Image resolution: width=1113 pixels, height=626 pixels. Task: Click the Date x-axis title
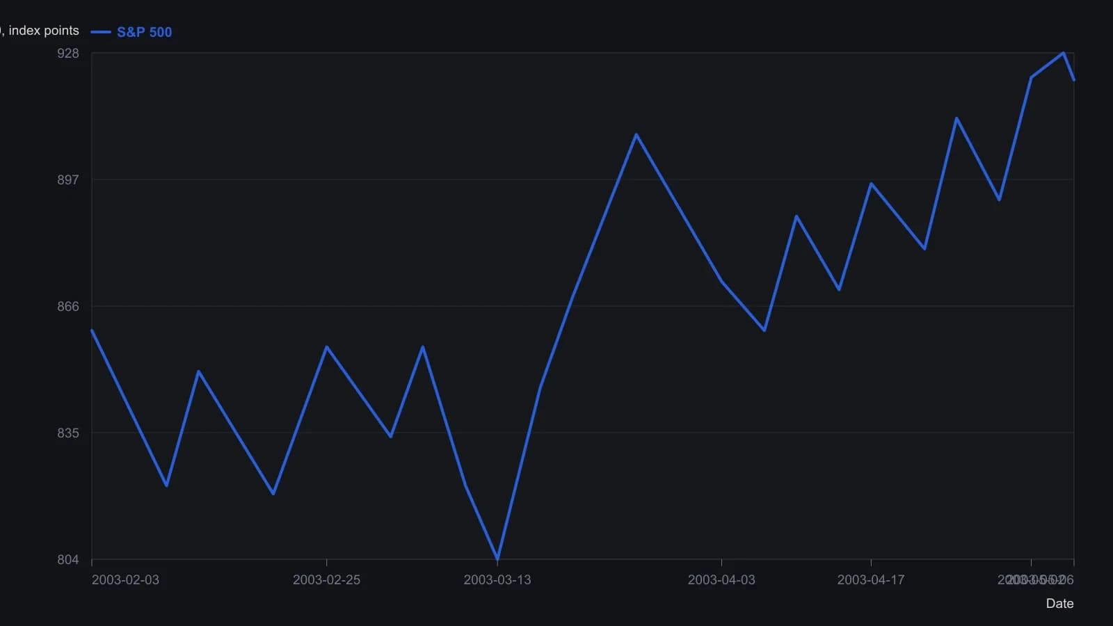click(x=1059, y=604)
